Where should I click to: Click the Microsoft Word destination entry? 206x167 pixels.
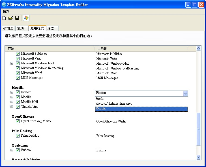click(x=107, y=73)
